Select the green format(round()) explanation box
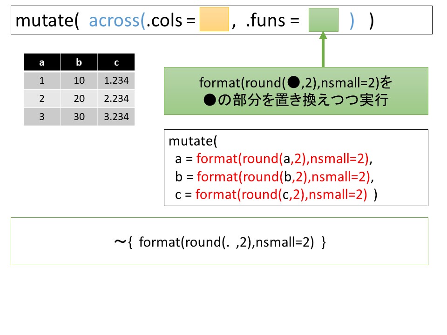447x335 pixels. [x=296, y=91]
